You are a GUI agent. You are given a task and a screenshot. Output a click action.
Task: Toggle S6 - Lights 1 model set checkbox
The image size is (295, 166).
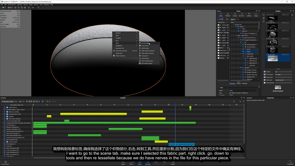218,27
